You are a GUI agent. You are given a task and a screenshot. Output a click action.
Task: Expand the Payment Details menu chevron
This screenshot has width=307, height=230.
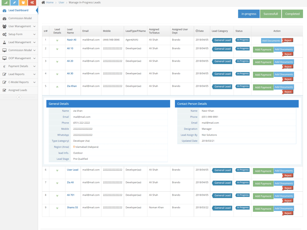coord(34,66)
